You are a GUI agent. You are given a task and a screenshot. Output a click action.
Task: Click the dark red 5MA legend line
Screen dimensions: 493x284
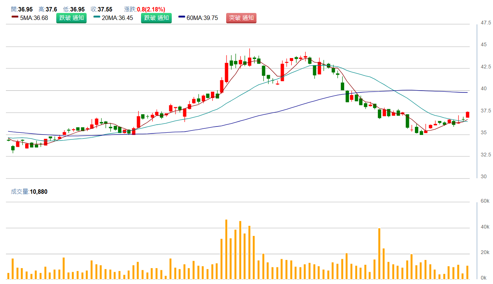[15, 17]
